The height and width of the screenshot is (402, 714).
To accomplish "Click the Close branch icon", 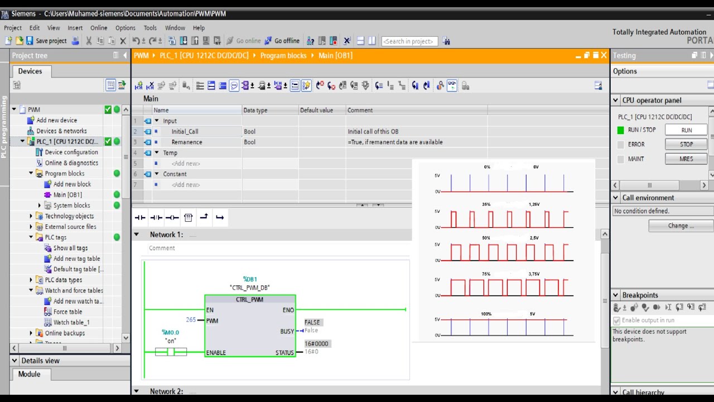I will (220, 217).
